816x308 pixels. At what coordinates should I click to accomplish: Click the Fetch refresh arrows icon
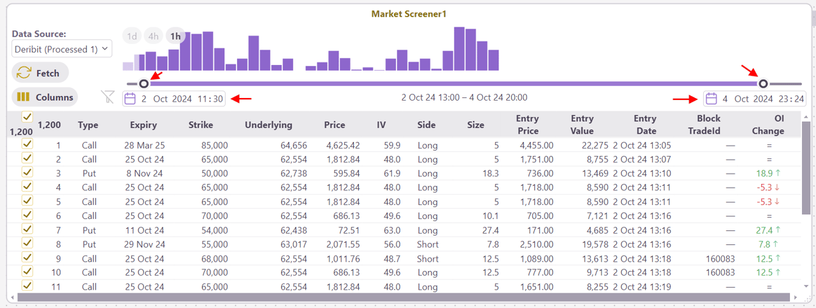point(24,73)
